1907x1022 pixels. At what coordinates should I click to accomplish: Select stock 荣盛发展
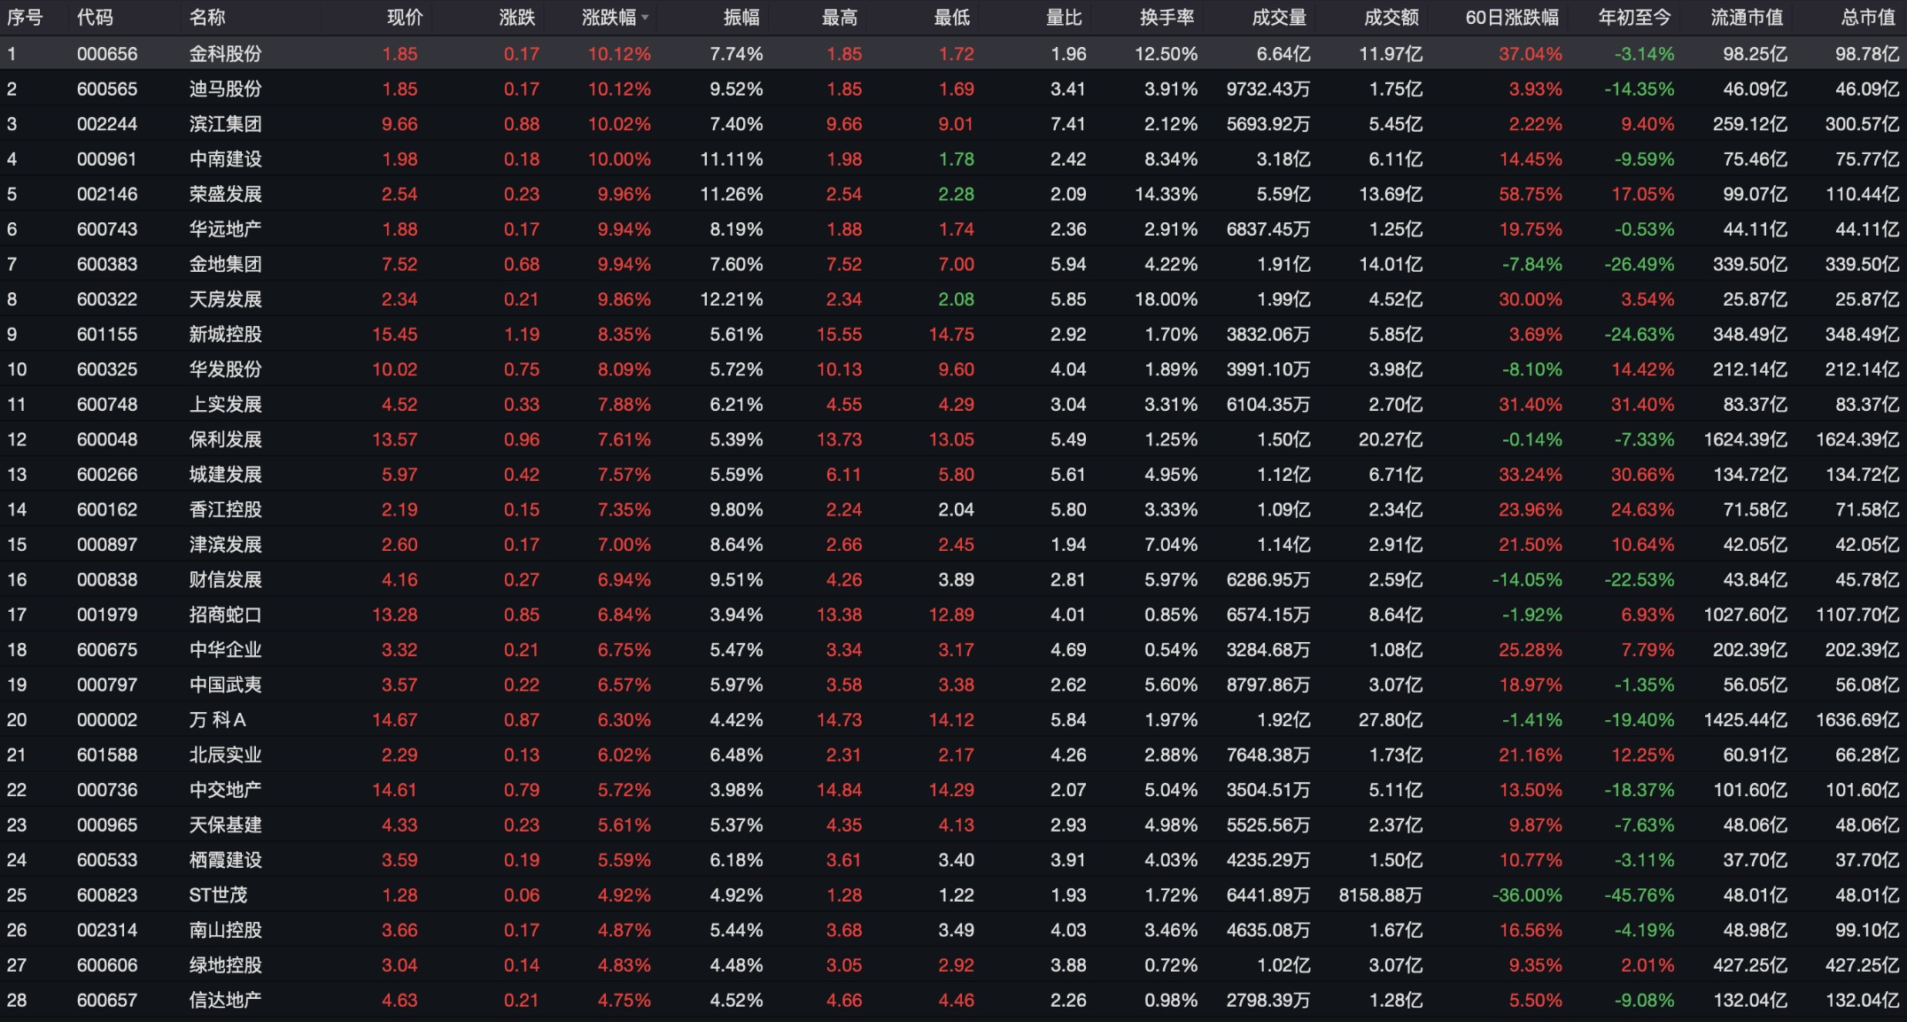pyautogui.click(x=225, y=194)
